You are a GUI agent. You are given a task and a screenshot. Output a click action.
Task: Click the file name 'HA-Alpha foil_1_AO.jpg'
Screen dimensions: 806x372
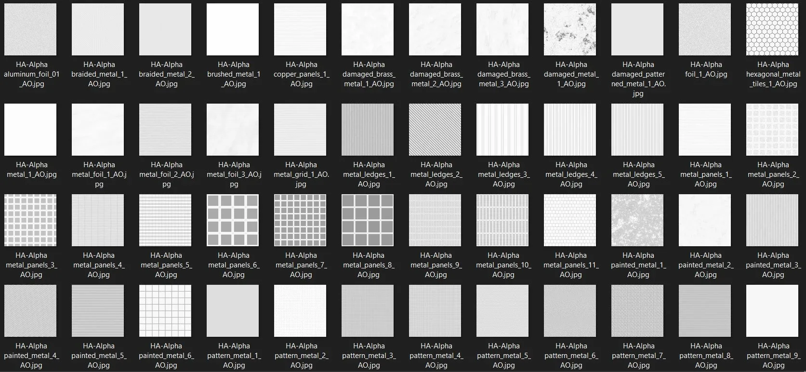click(x=706, y=69)
